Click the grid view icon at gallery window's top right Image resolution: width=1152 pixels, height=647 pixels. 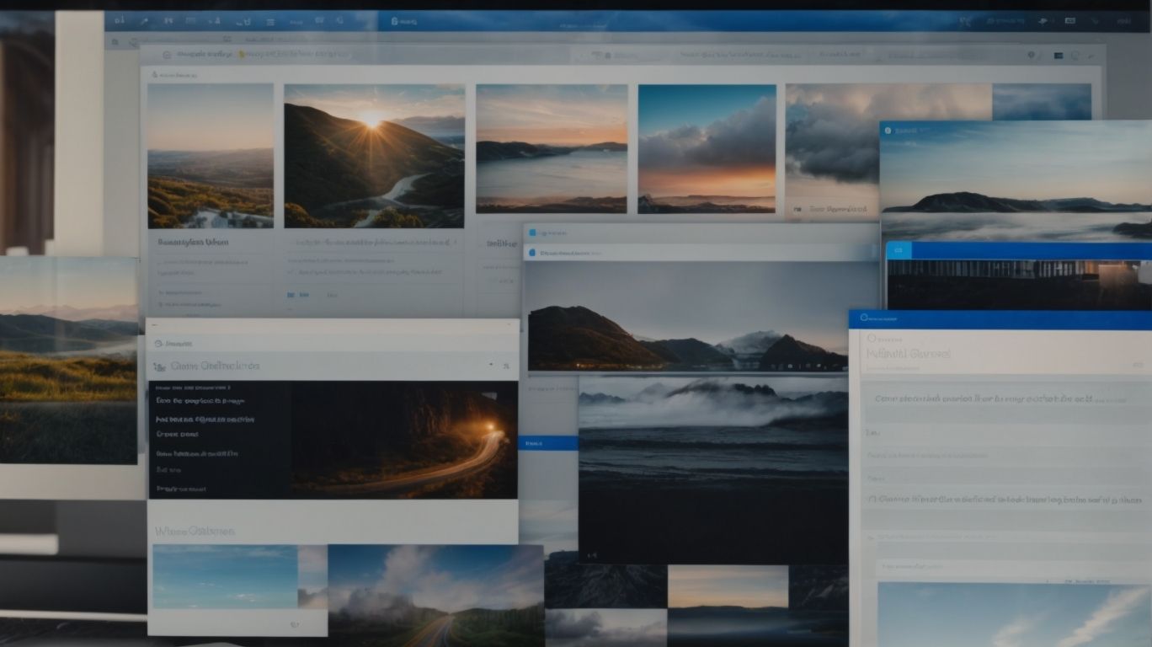click(x=1059, y=56)
